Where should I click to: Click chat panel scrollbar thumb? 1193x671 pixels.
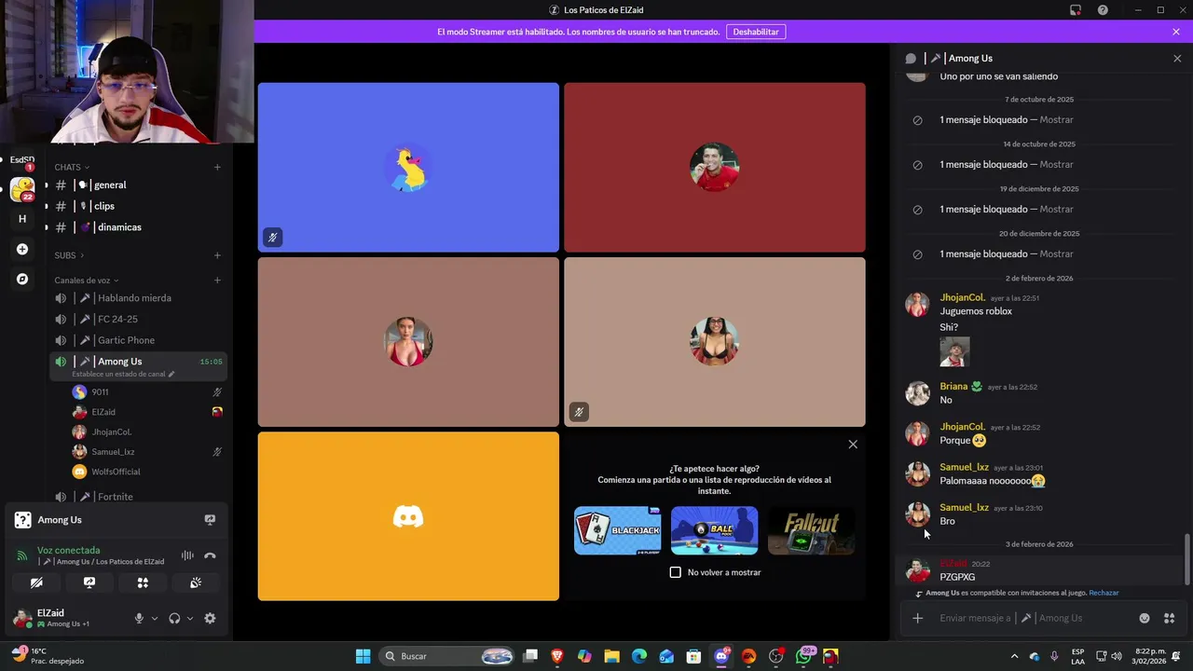coord(1186,559)
